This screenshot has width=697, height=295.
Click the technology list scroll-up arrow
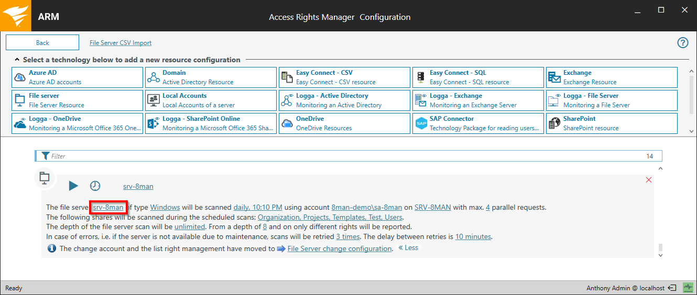pyautogui.click(x=691, y=71)
